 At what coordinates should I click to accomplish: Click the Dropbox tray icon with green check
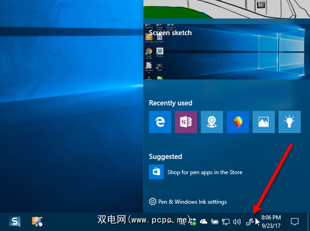point(193,222)
